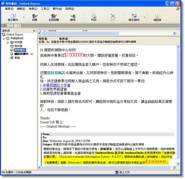Open the 檔案(F) File menu
The width and height of the screenshot is (185, 179).
[x=9, y=9]
